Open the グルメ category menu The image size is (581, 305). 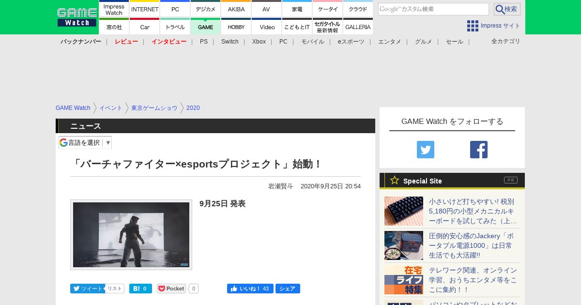424,42
